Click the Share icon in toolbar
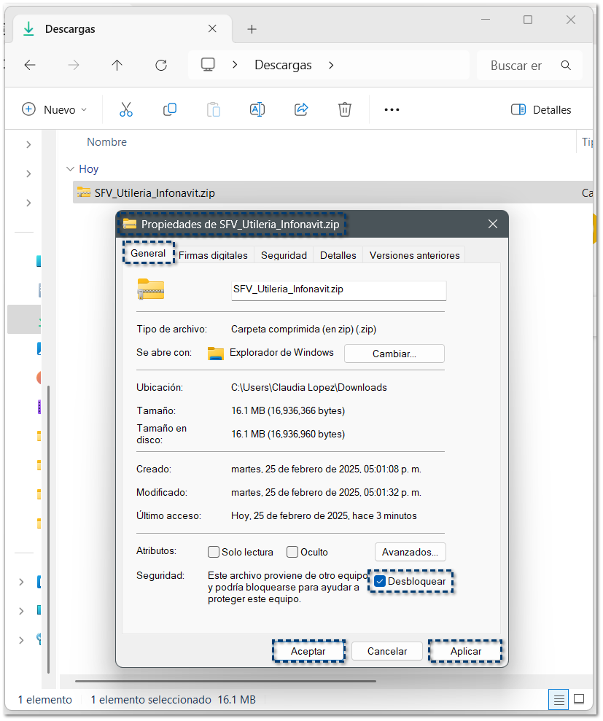 coord(301,109)
